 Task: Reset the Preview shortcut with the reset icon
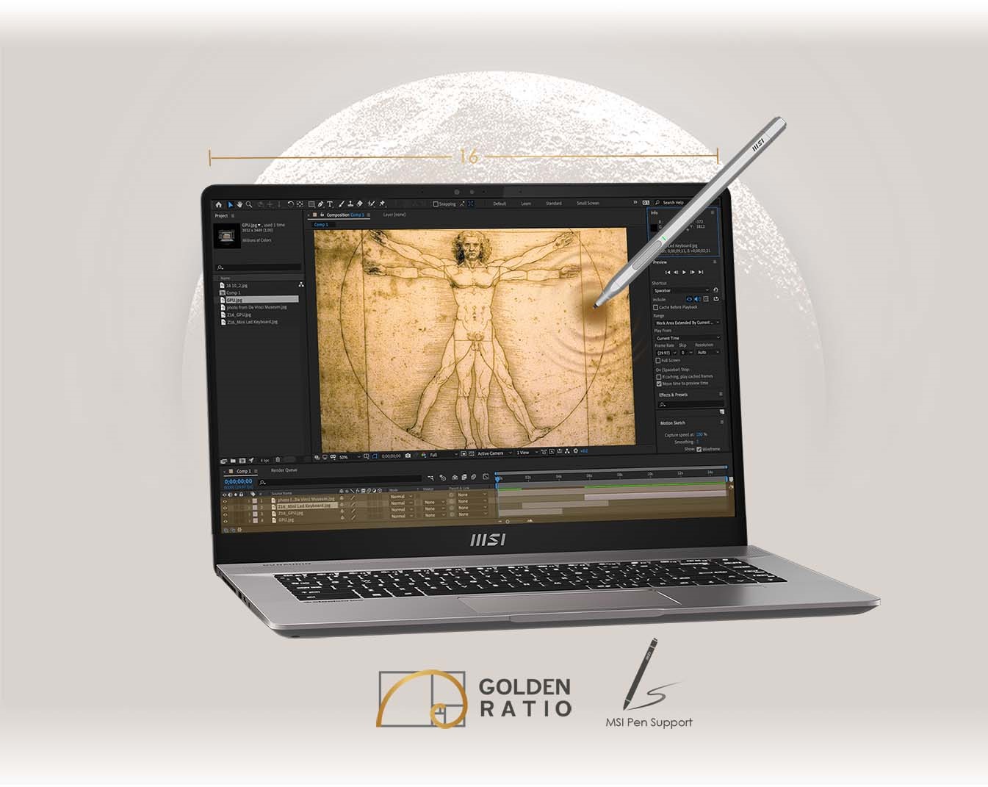(715, 290)
